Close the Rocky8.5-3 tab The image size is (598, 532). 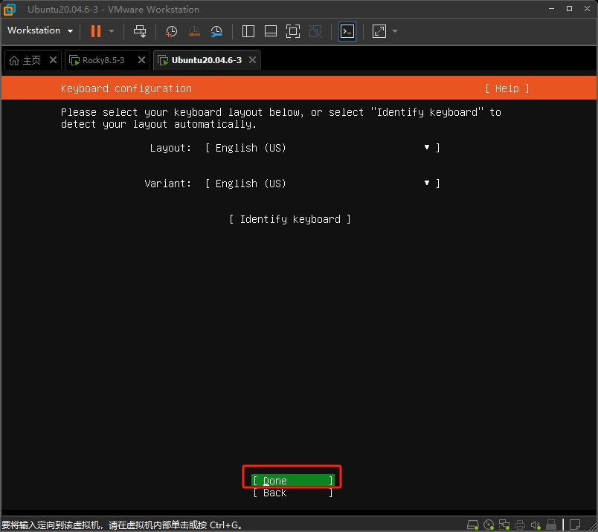(141, 60)
